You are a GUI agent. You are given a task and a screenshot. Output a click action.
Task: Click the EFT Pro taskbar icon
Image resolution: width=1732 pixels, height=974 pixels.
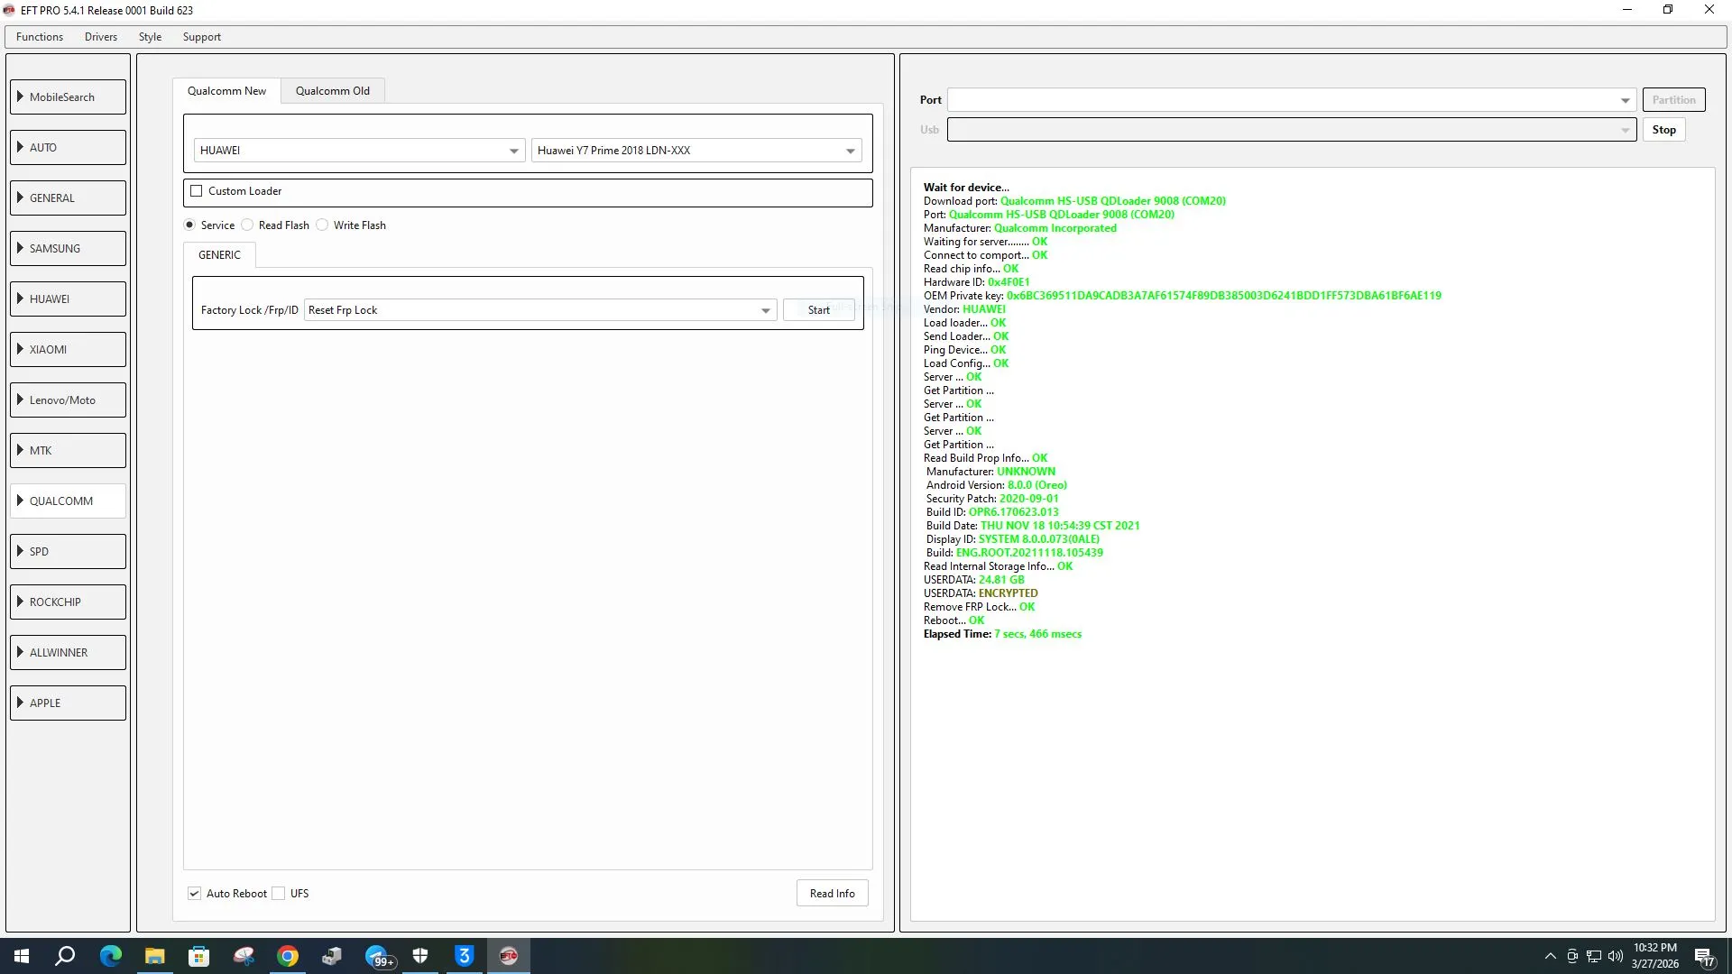click(x=509, y=956)
